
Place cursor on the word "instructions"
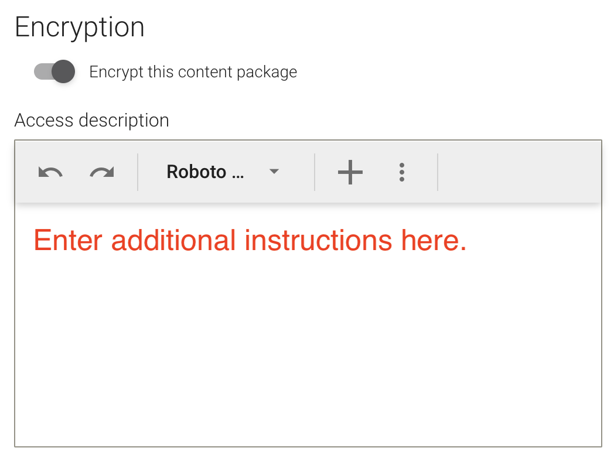tap(318, 240)
